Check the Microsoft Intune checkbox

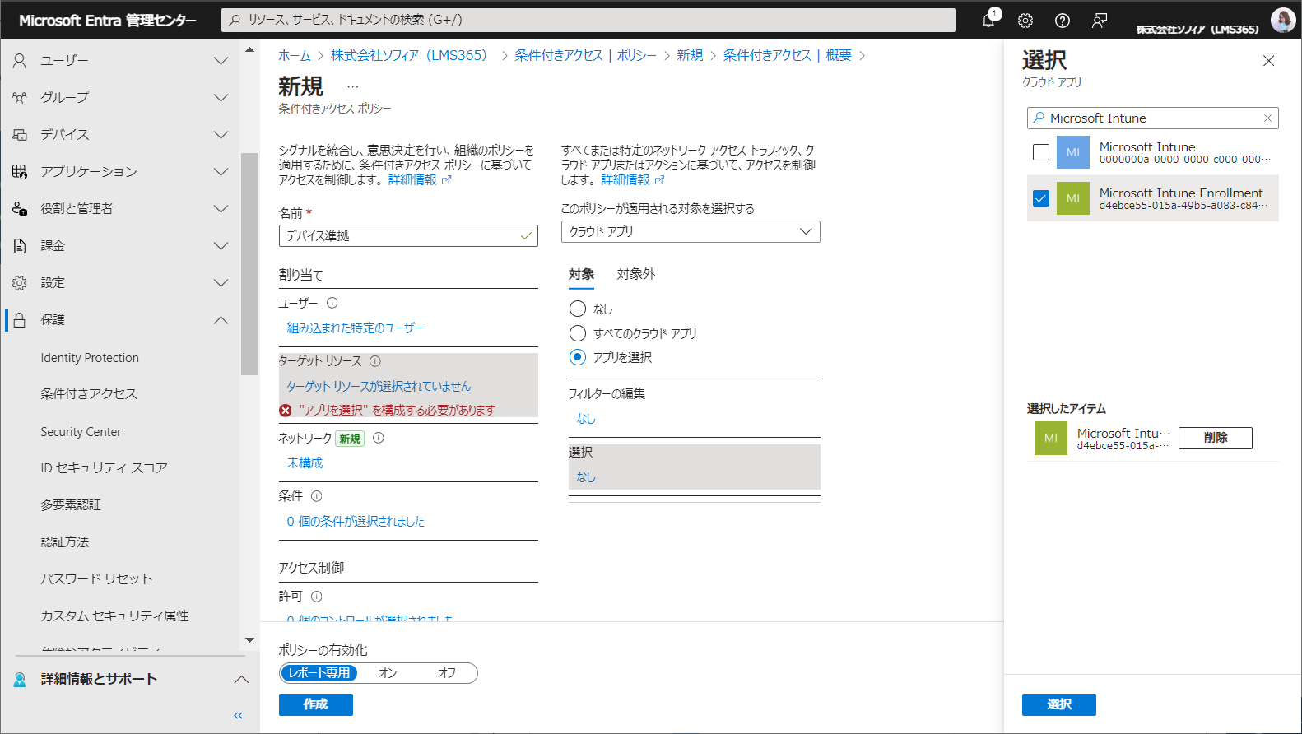click(x=1041, y=152)
